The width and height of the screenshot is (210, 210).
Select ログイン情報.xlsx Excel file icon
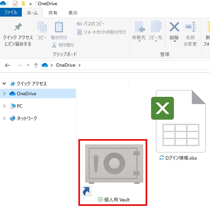pos(179,121)
